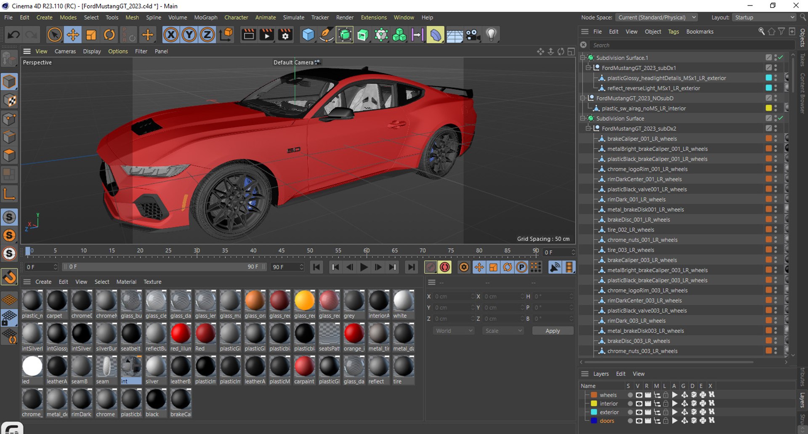Screen dimensions: 808x434
Task: Add a Camera object icon
Action: [x=473, y=35]
